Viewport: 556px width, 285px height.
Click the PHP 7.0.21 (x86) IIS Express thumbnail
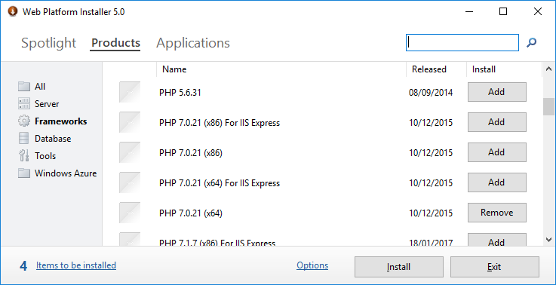click(130, 122)
